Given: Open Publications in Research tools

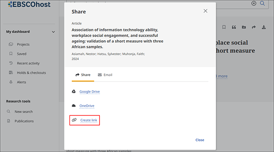Looking at the screenshot, I should 24,121.
